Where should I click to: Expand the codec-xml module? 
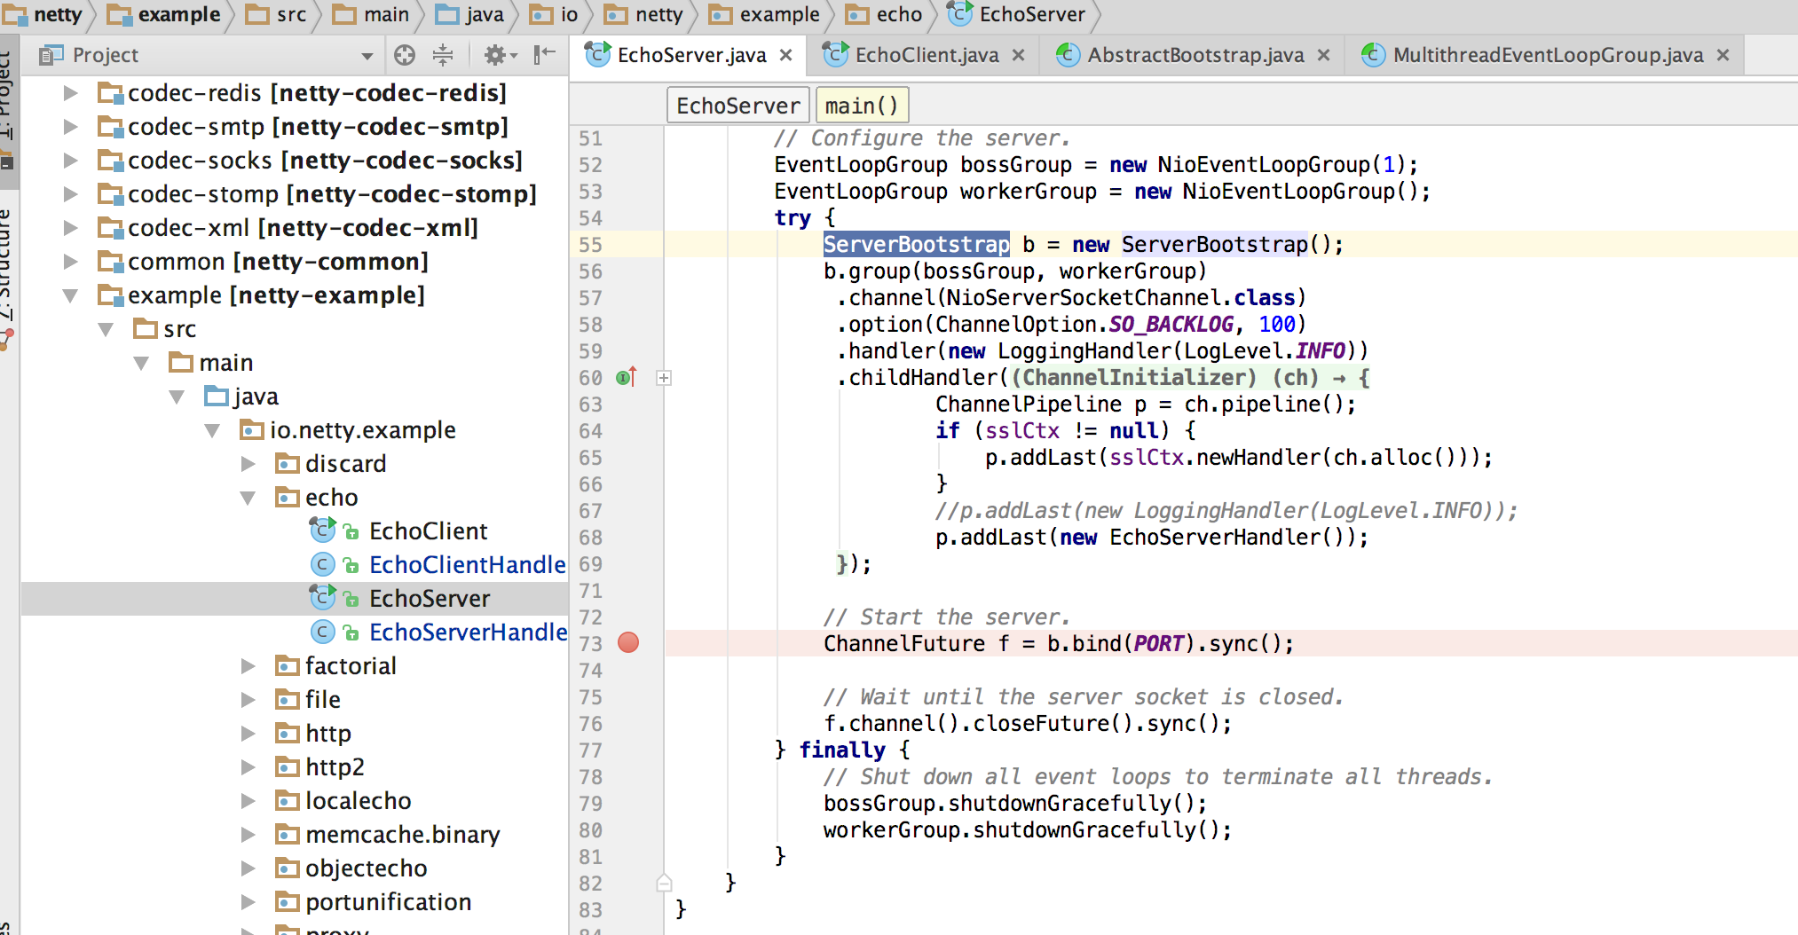pos(70,228)
